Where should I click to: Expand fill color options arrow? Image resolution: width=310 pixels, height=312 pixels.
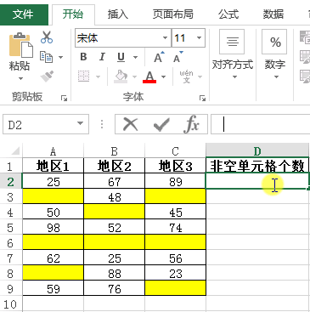click(134, 77)
